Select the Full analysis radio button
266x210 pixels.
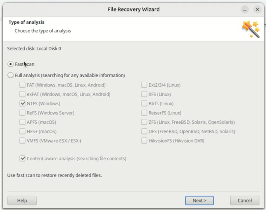coord(10,75)
